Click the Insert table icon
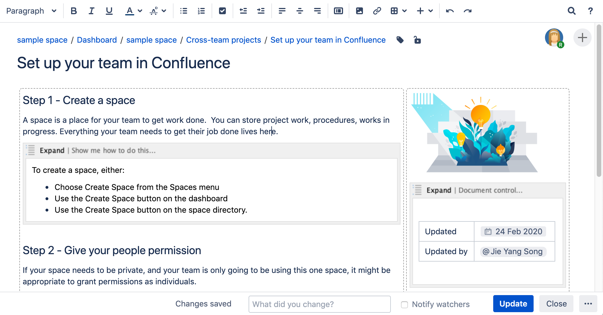 pos(394,11)
